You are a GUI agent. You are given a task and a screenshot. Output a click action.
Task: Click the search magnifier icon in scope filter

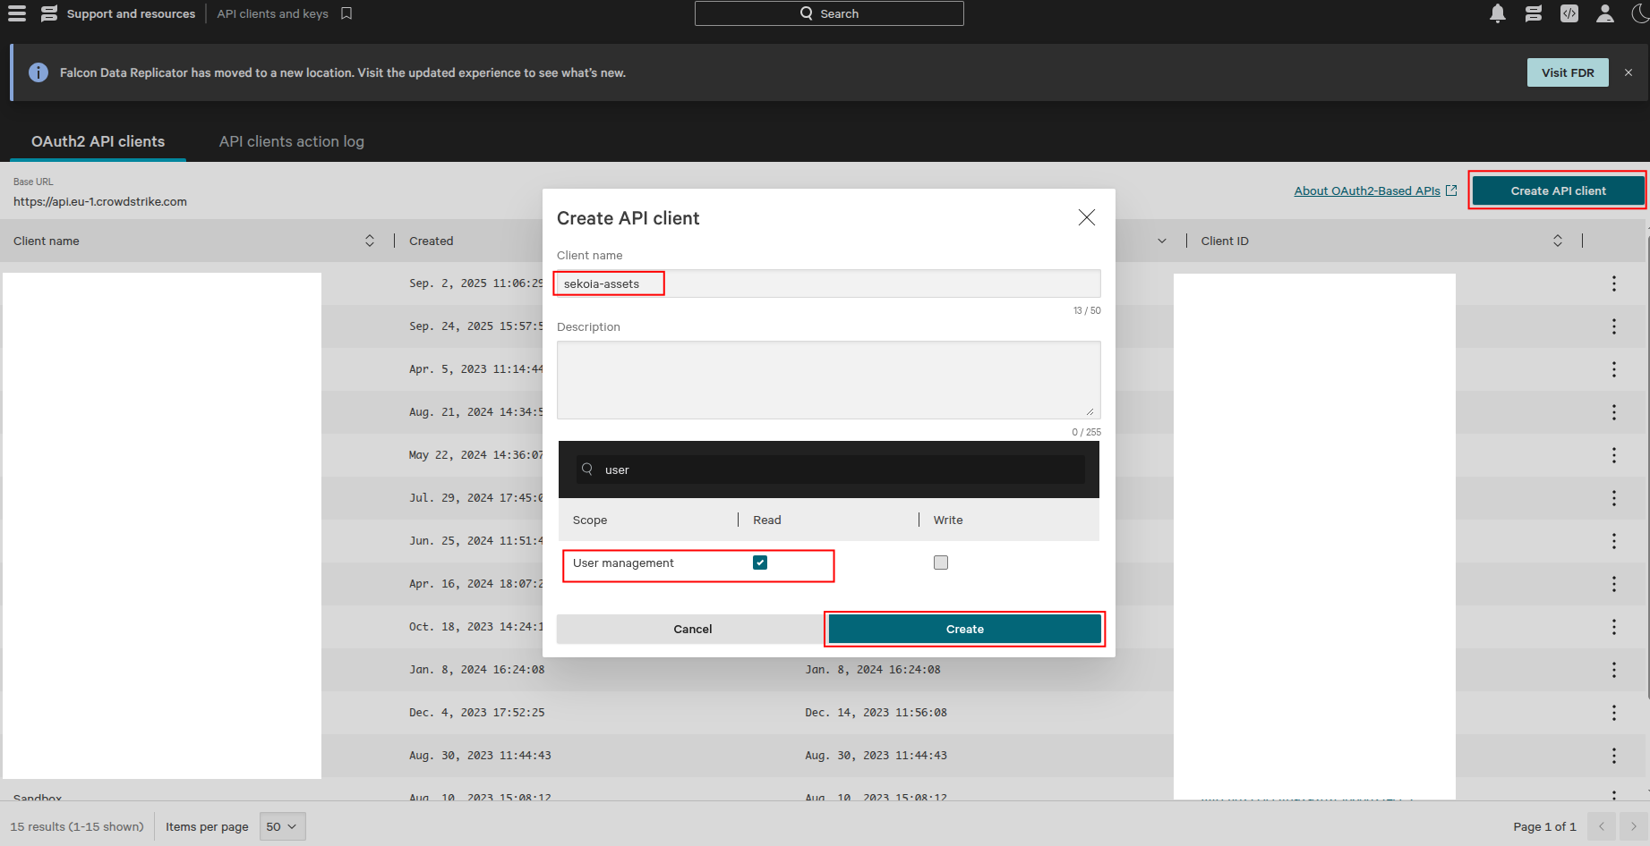point(587,469)
